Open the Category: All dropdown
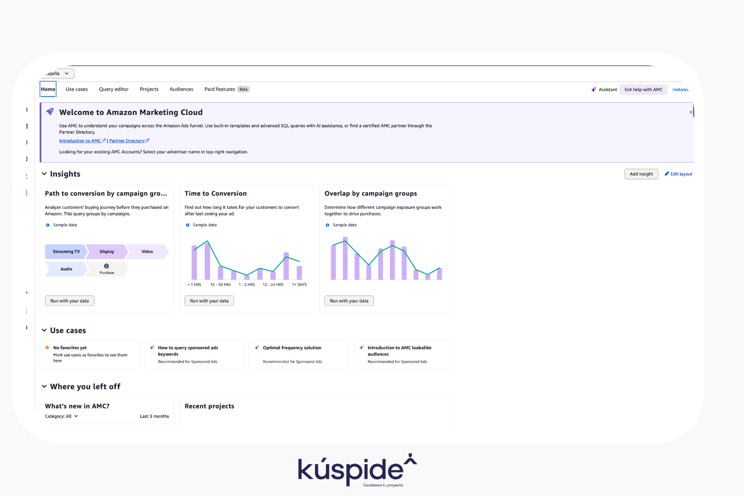The image size is (744, 496). (x=62, y=417)
